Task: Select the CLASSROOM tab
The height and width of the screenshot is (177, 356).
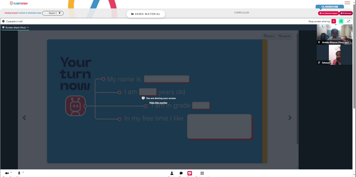Action: pos(330,7)
